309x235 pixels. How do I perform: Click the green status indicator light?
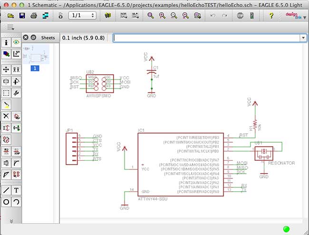click(x=286, y=229)
